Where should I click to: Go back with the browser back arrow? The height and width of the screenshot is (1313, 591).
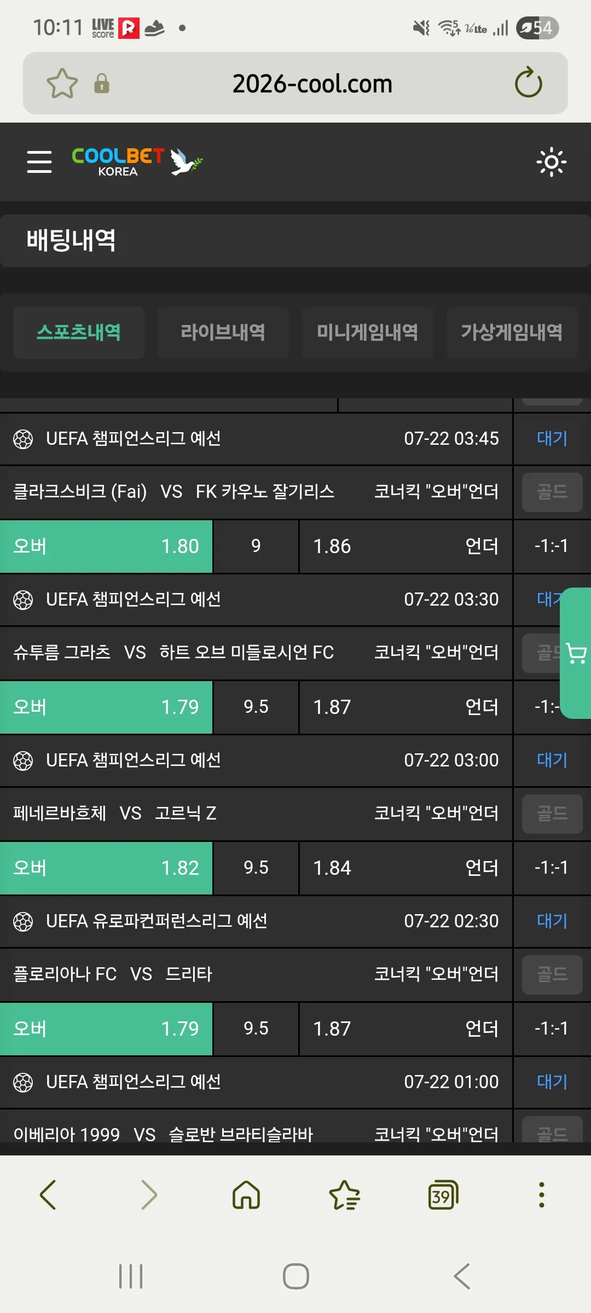(48, 1194)
